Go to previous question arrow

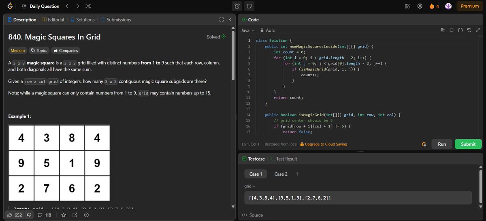point(67,6)
